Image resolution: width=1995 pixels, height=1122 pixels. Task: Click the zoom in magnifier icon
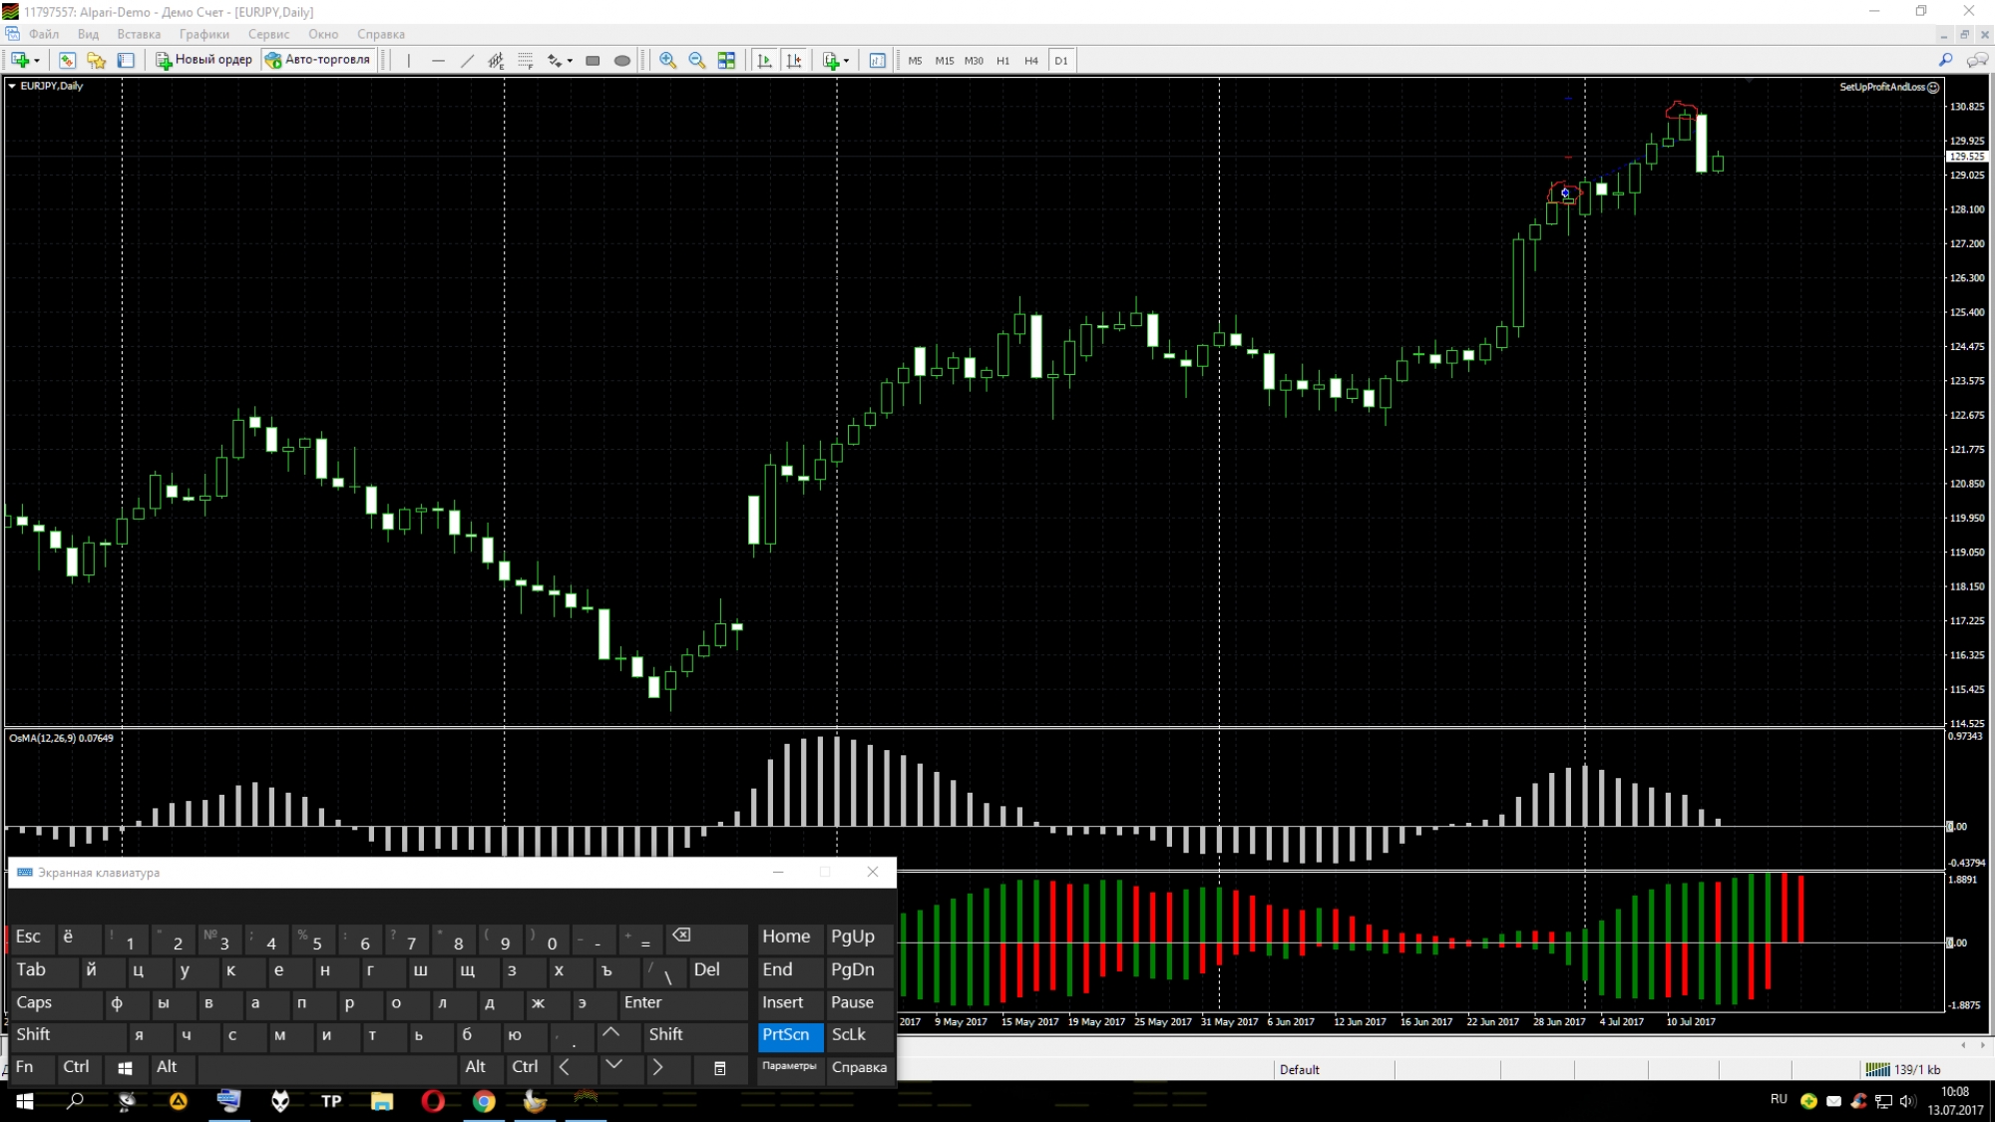(667, 61)
